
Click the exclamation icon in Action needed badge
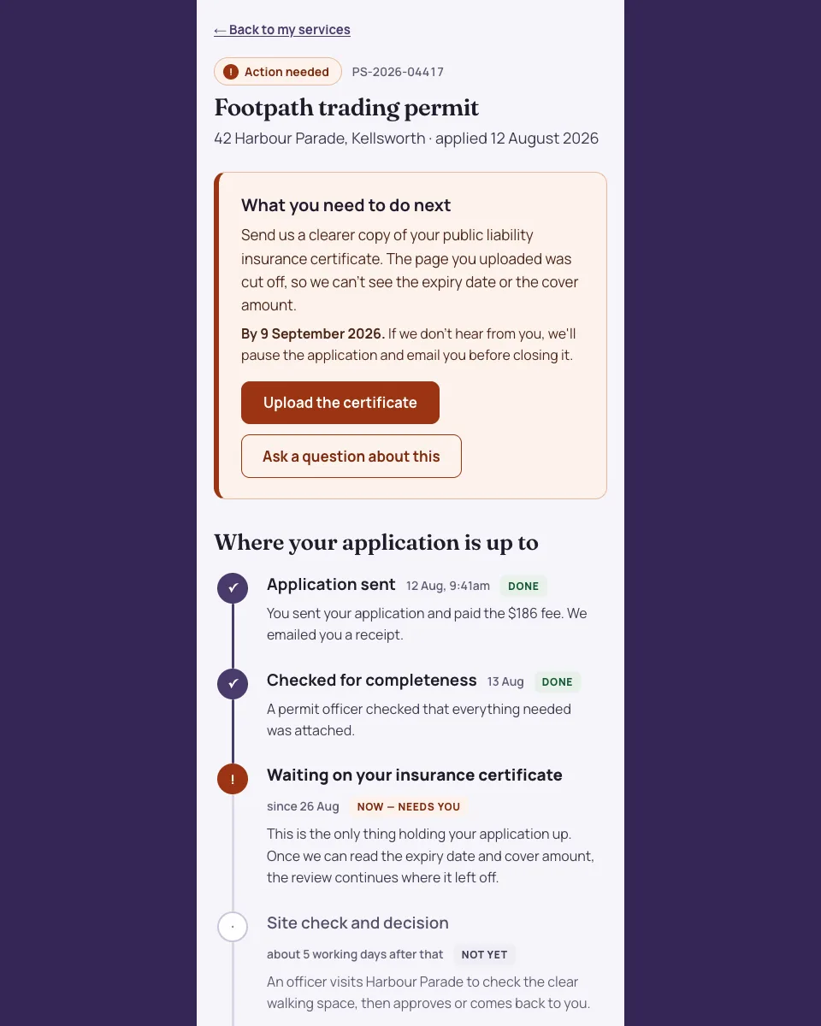click(231, 72)
